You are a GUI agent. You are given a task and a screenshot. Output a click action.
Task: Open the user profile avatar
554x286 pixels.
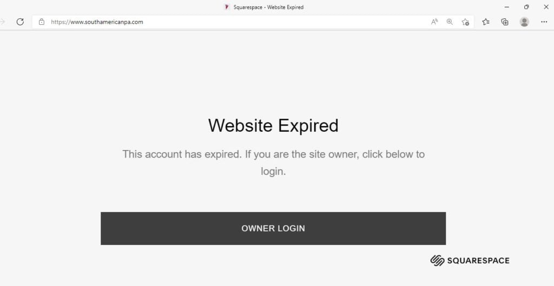pos(524,22)
